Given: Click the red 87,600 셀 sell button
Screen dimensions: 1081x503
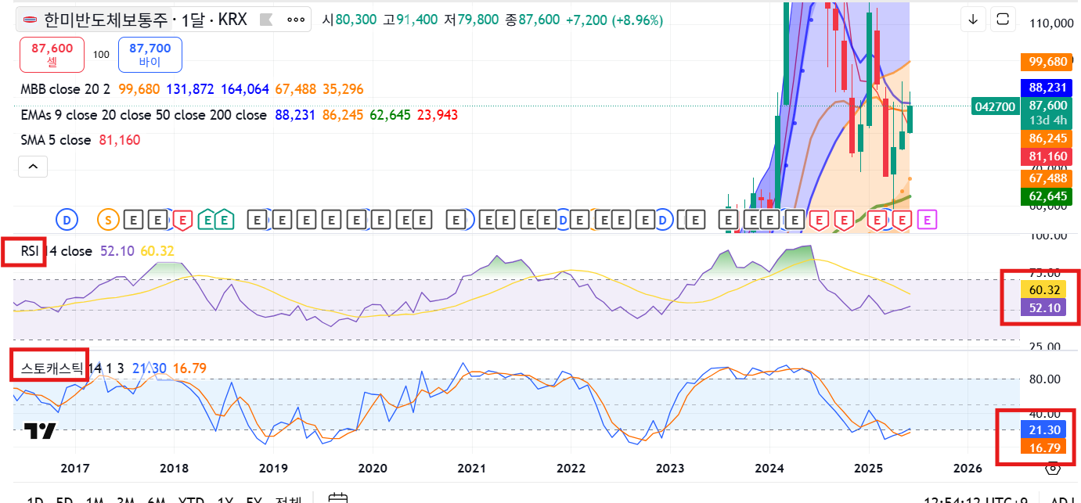Looking at the screenshot, I should click(52, 56).
